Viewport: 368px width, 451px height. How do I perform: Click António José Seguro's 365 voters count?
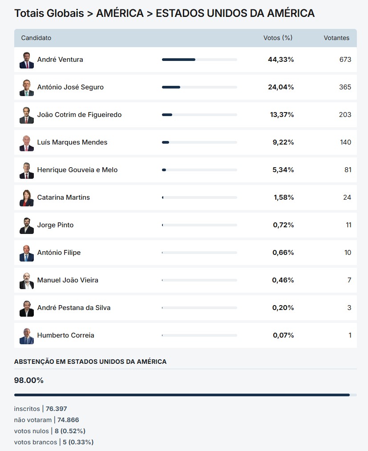345,87
